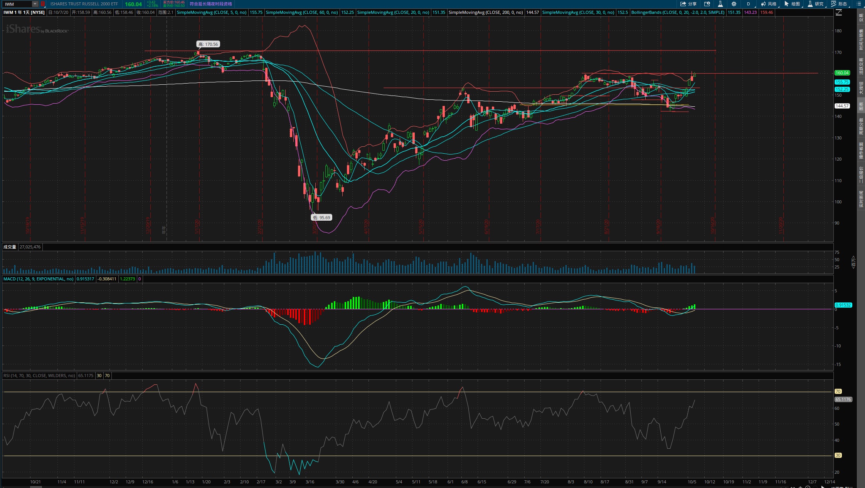The height and width of the screenshot is (488, 865).
Task: Open chart settings gear icon
Action: coord(734,4)
